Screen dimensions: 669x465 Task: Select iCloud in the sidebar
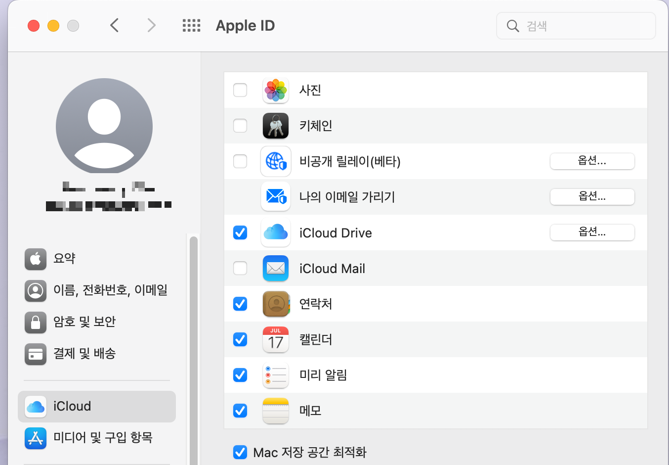97,407
